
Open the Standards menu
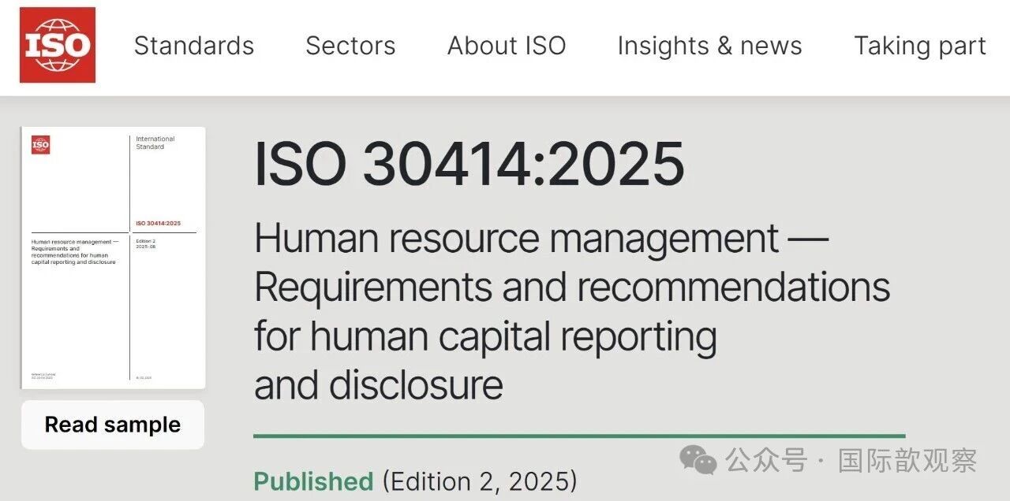pos(194,46)
